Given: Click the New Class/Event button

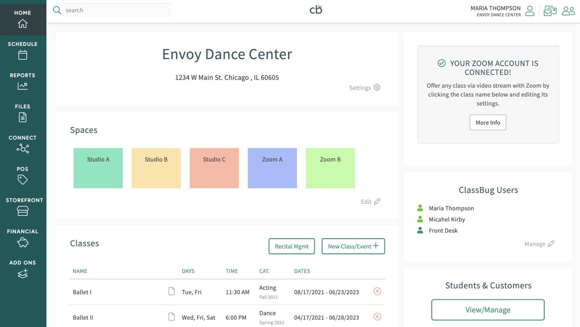Looking at the screenshot, I should [353, 246].
